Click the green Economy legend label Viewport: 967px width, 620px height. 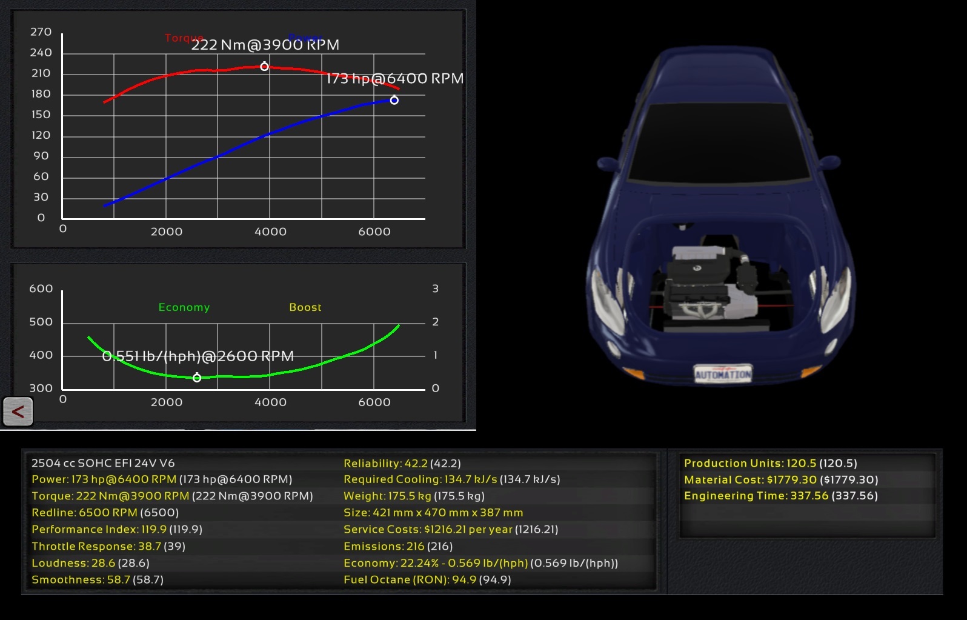click(x=184, y=307)
